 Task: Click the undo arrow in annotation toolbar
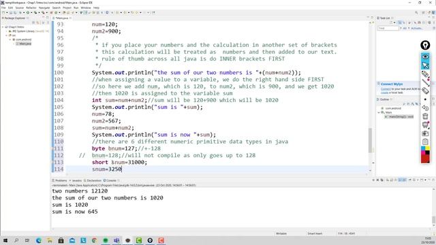tap(425, 108)
